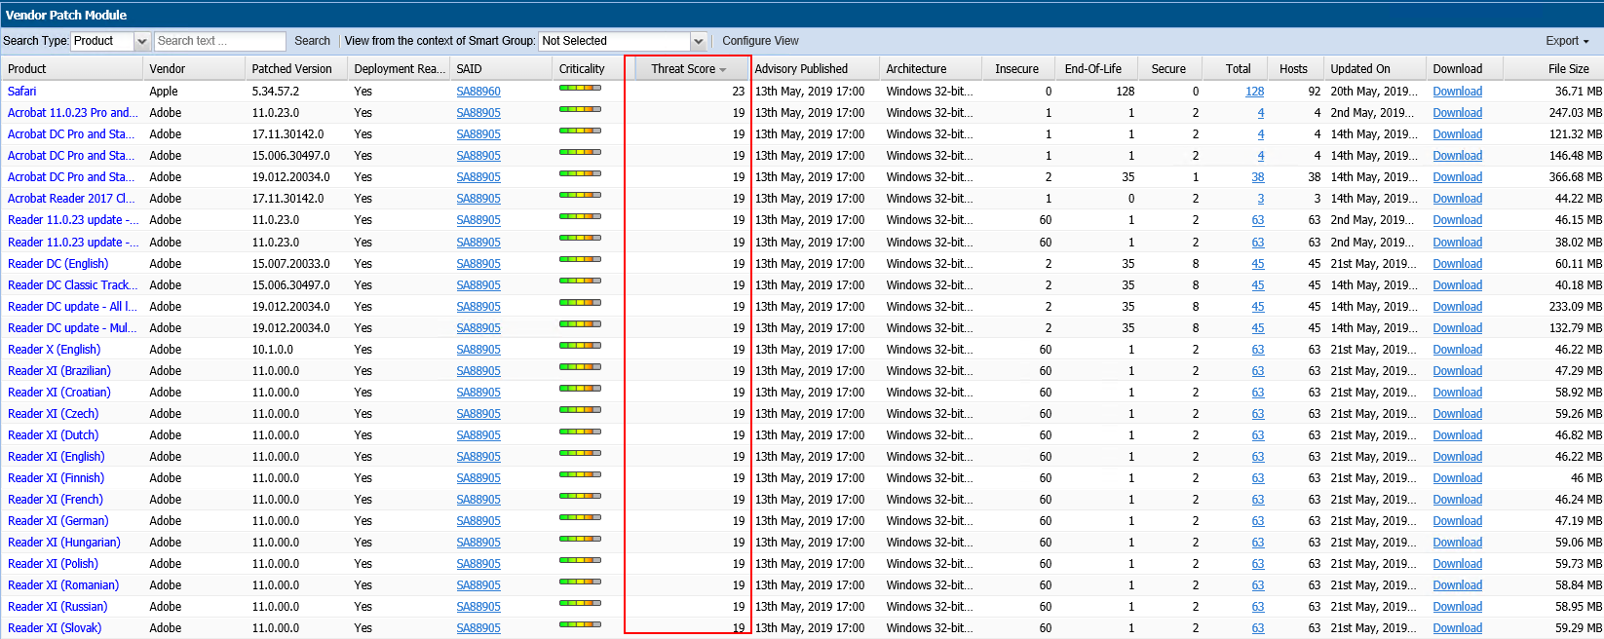This screenshot has height=639, width=1604.
Task: Select patched version '10.1.0.0' cell
Action: 273,350
